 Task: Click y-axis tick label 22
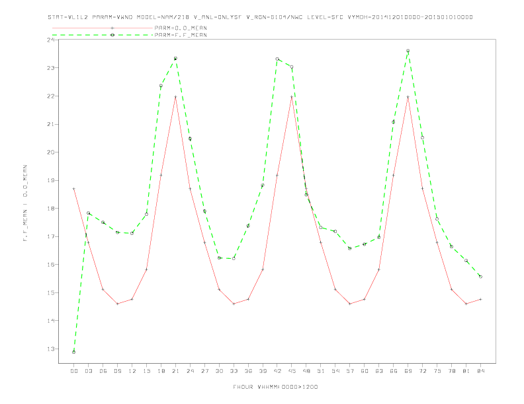(51, 96)
